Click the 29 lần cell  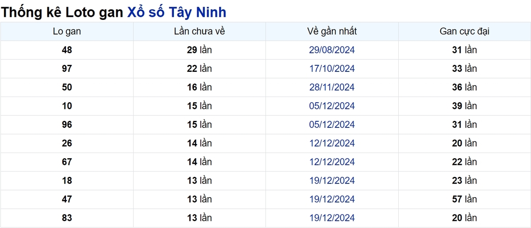[200, 50]
